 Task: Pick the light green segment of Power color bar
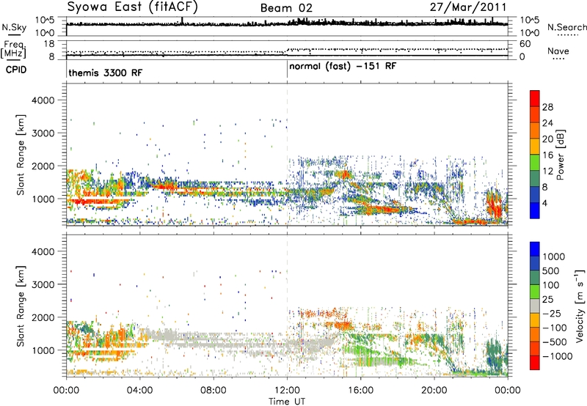(535, 162)
